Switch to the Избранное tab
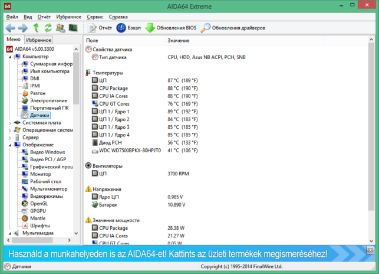The height and width of the screenshot is (274, 379). point(38,40)
